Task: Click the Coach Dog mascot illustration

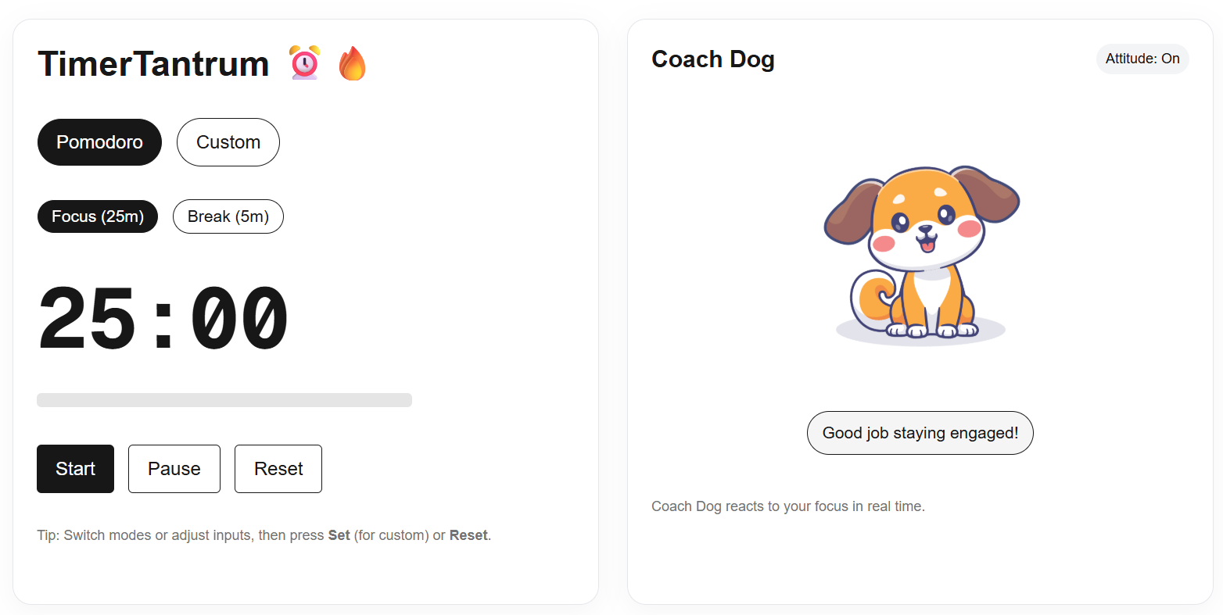Action: click(x=921, y=255)
